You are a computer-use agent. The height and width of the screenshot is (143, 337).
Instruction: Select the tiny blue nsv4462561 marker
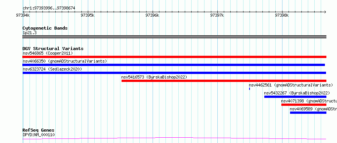pyautogui.click(x=250, y=89)
